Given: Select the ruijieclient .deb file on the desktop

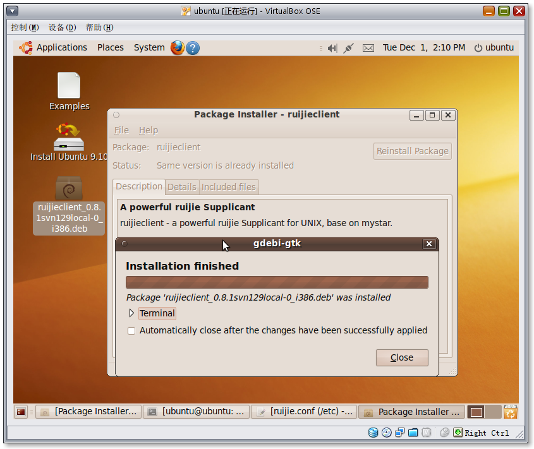Looking at the screenshot, I should pos(69,205).
